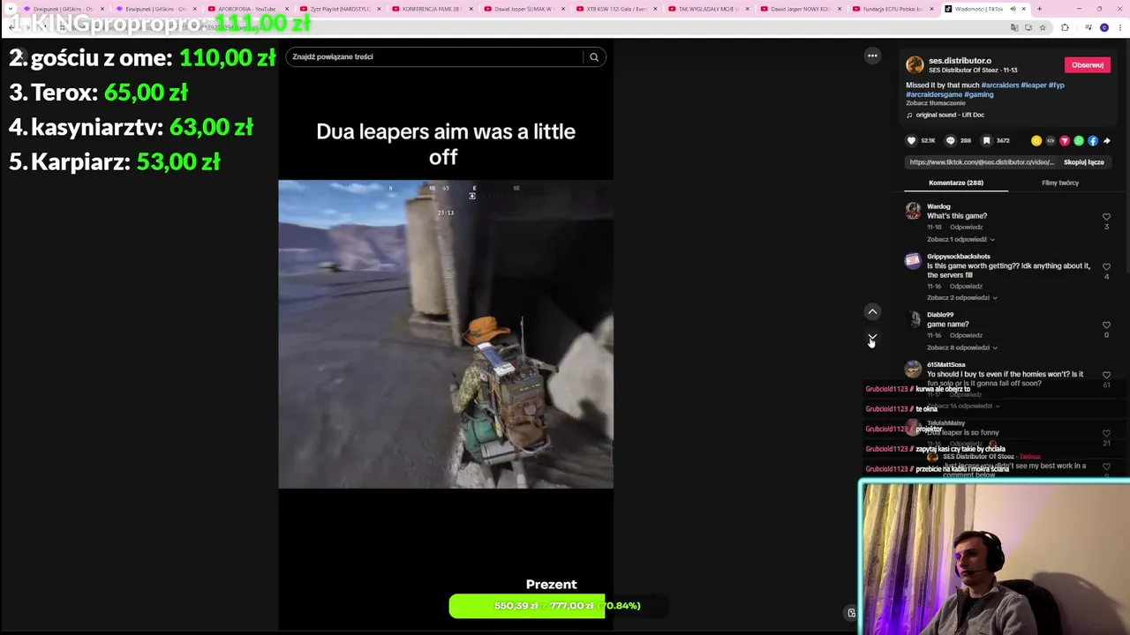Go to next video with down arrow

[x=872, y=338]
